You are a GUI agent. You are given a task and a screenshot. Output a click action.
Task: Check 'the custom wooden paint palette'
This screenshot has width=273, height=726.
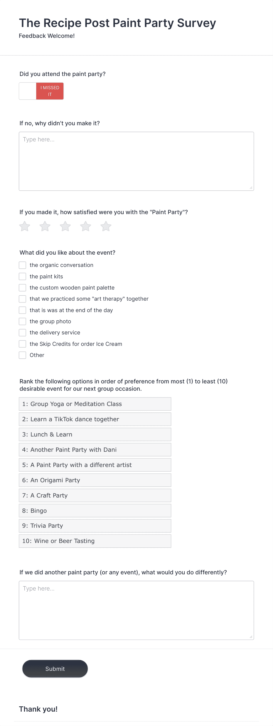click(22, 287)
